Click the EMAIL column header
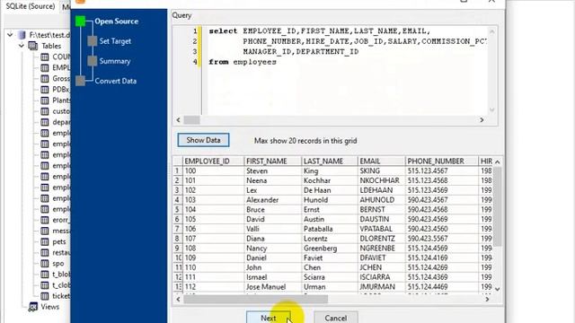The height and width of the screenshot is (323, 575). pyautogui.click(x=381, y=161)
